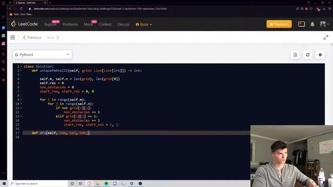Reset code with the refresh icon
The height and width of the screenshot is (187, 333).
(x=308, y=55)
